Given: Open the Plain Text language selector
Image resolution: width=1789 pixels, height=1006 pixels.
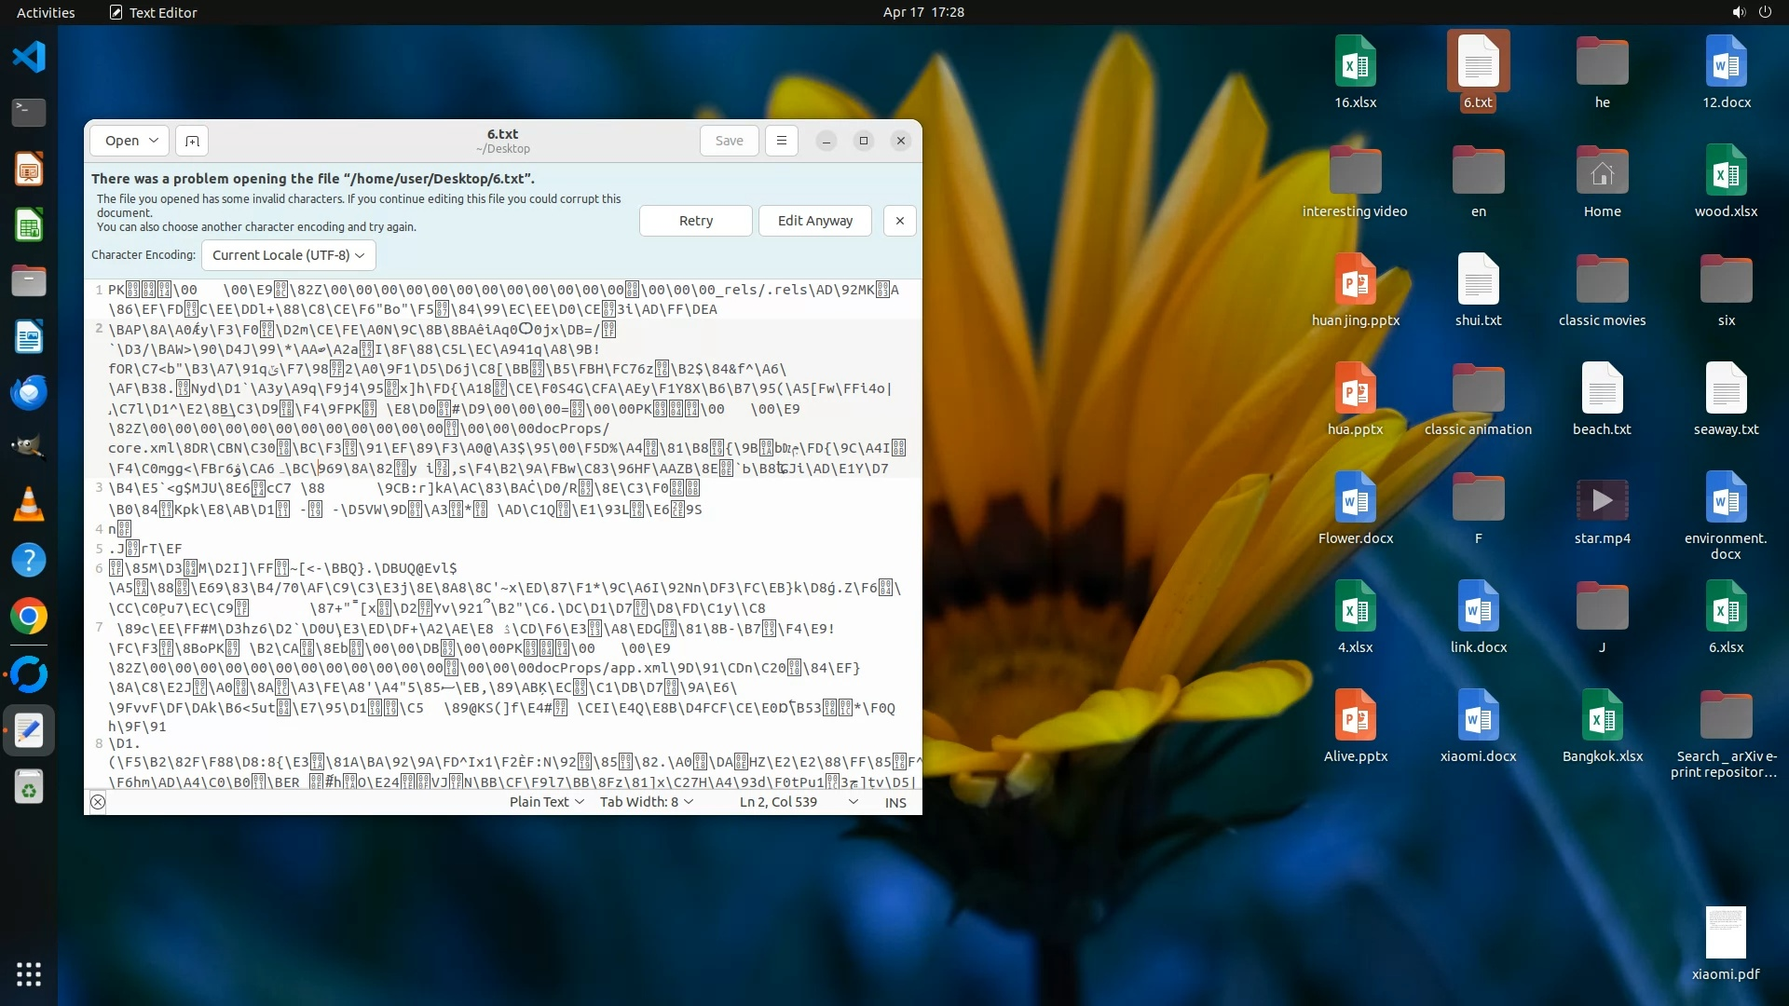Looking at the screenshot, I should click(546, 802).
